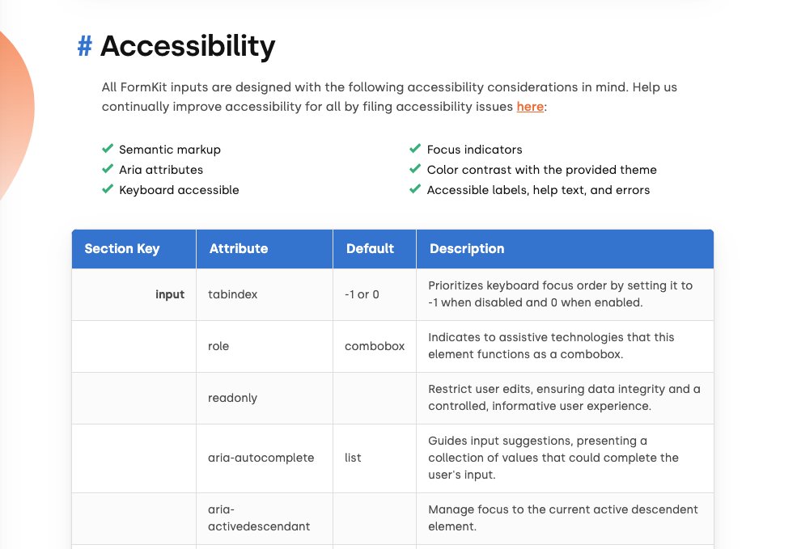
Task: Click the combobox default value cell
Action: click(375, 346)
